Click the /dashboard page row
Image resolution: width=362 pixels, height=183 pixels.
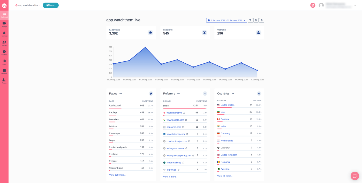pos(131,106)
